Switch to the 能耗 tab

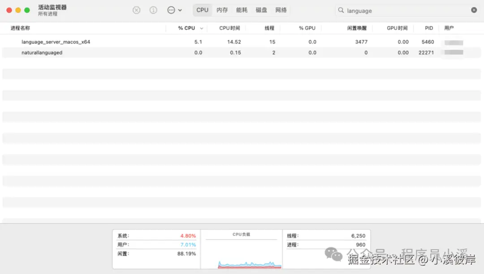[x=242, y=9]
